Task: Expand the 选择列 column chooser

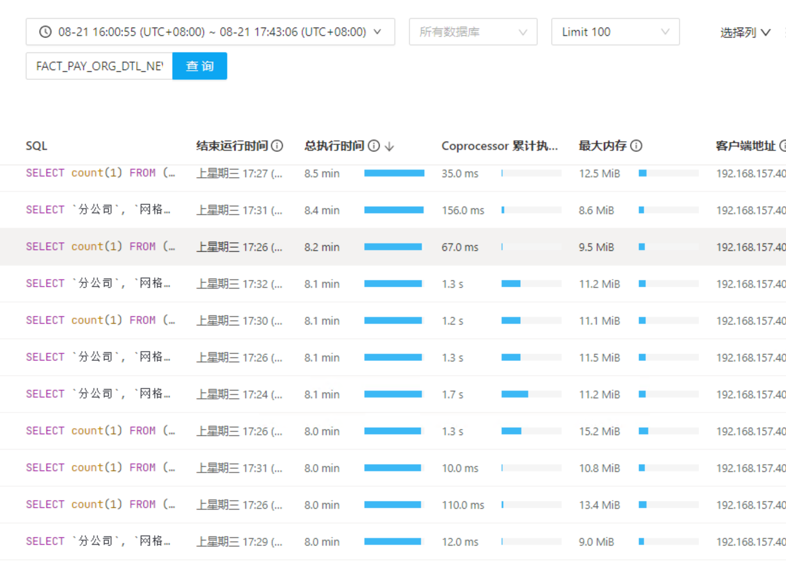Action: 745,33
